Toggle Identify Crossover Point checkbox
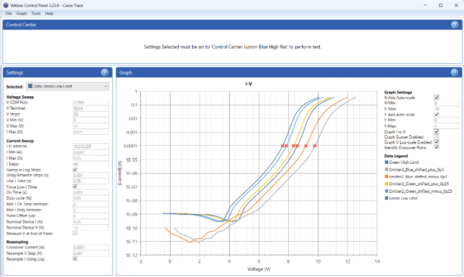 [437, 148]
